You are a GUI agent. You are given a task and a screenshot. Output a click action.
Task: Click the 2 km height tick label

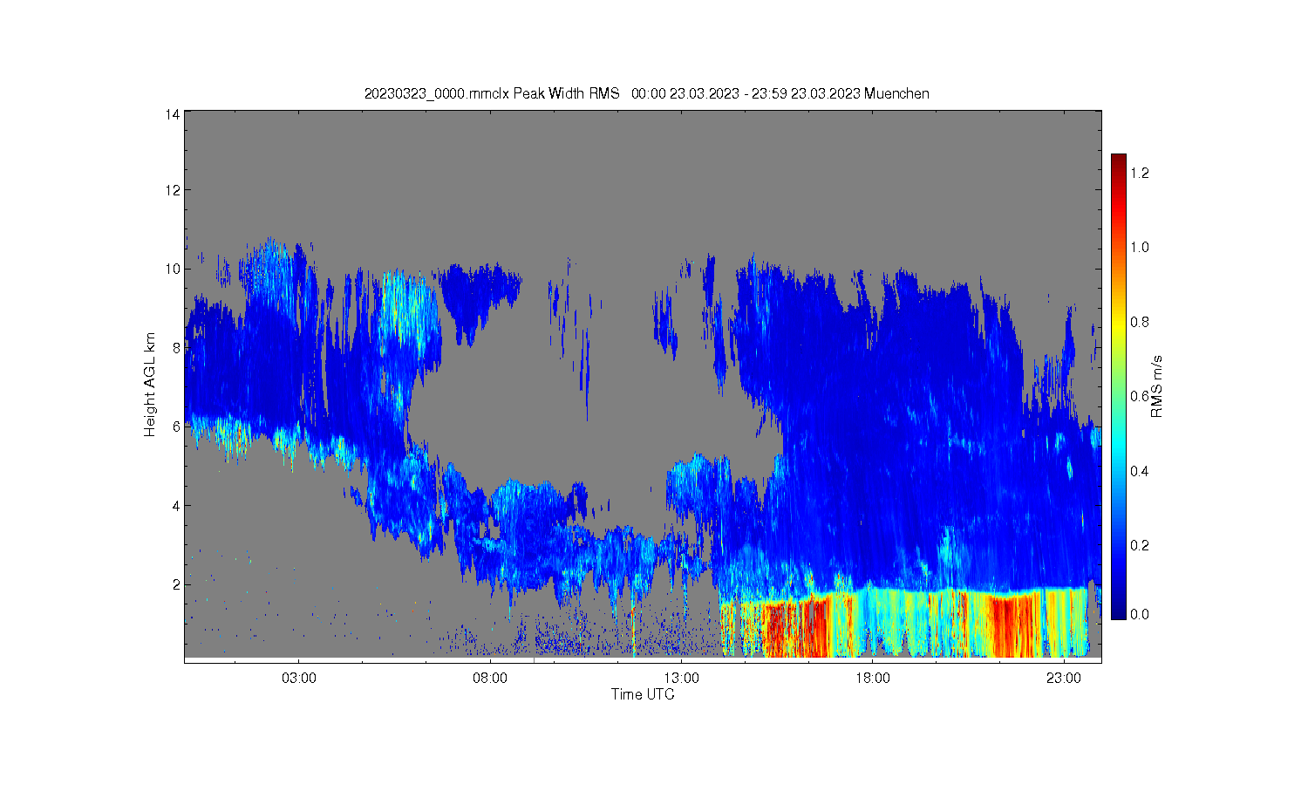point(176,584)
